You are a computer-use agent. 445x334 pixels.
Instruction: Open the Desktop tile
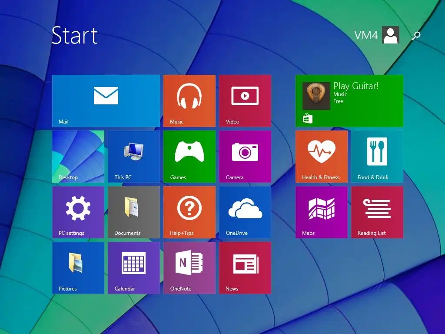[78, 157]
